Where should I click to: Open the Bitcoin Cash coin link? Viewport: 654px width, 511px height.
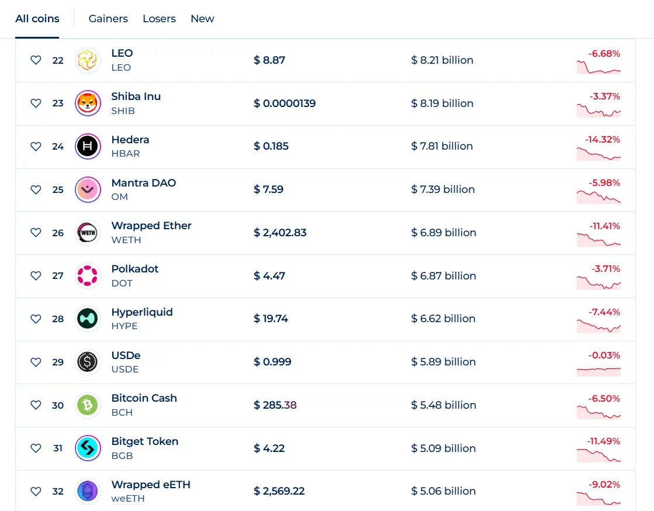[x=144, y=398]
